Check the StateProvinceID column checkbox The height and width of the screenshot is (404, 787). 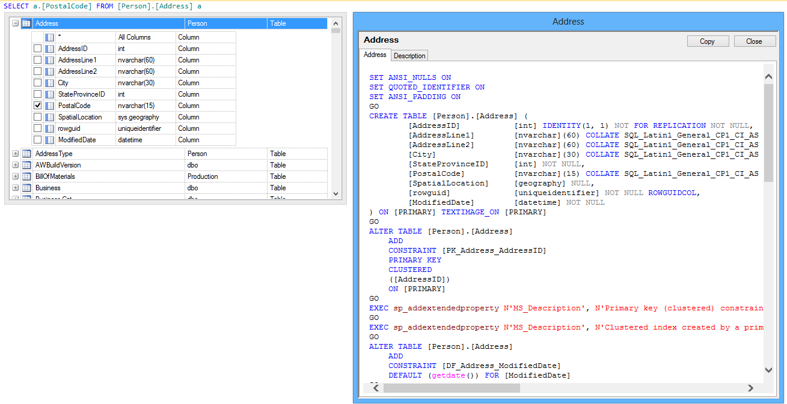click(x=37, y=94)
